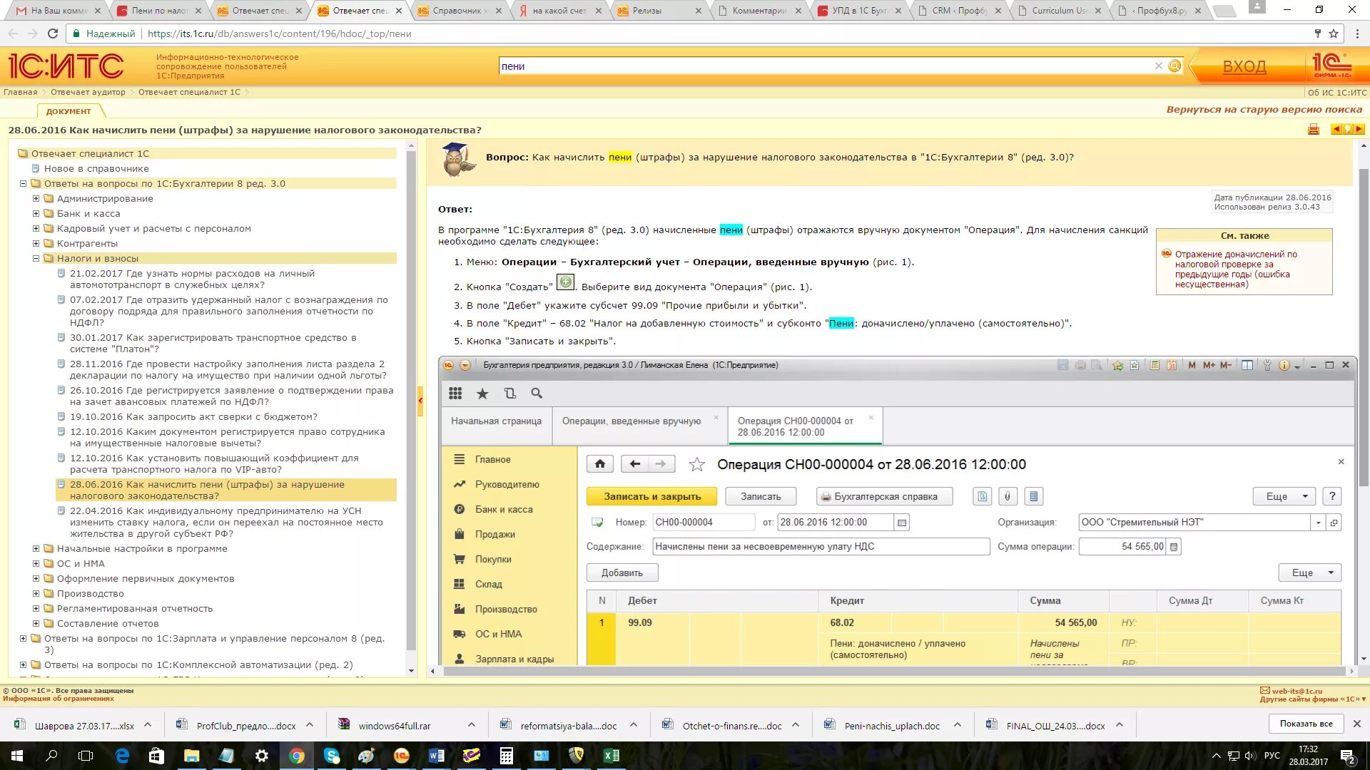Expand Банк и касса folder

(36, 213)
